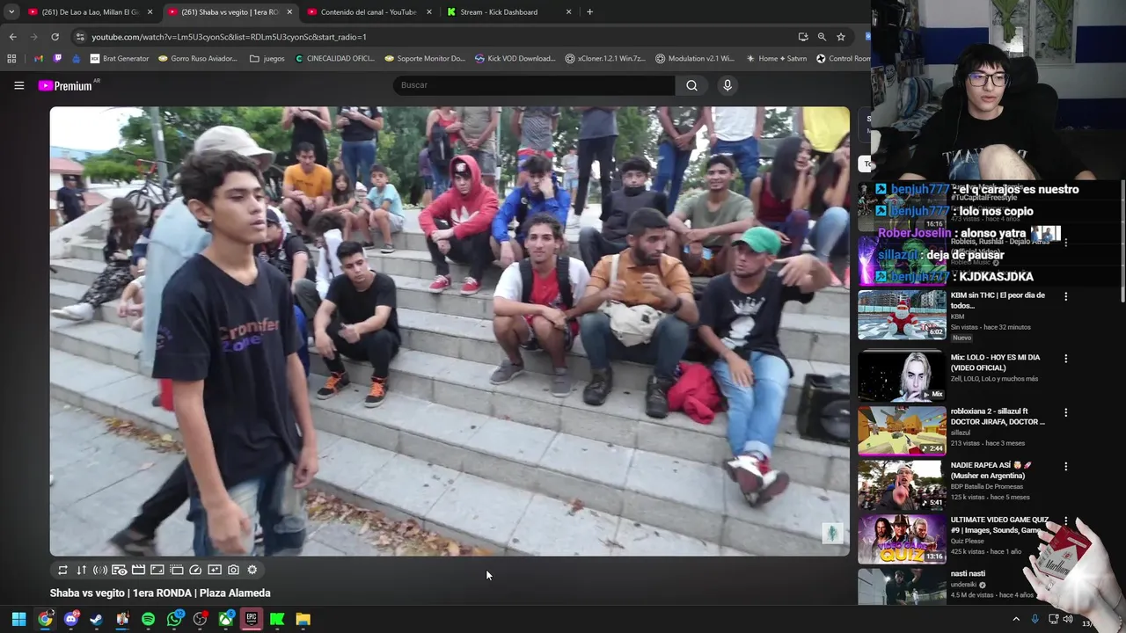Open the zoom magnifier icon in the address bar
This screenshot has height=633, width=1126.
[822, 37]
